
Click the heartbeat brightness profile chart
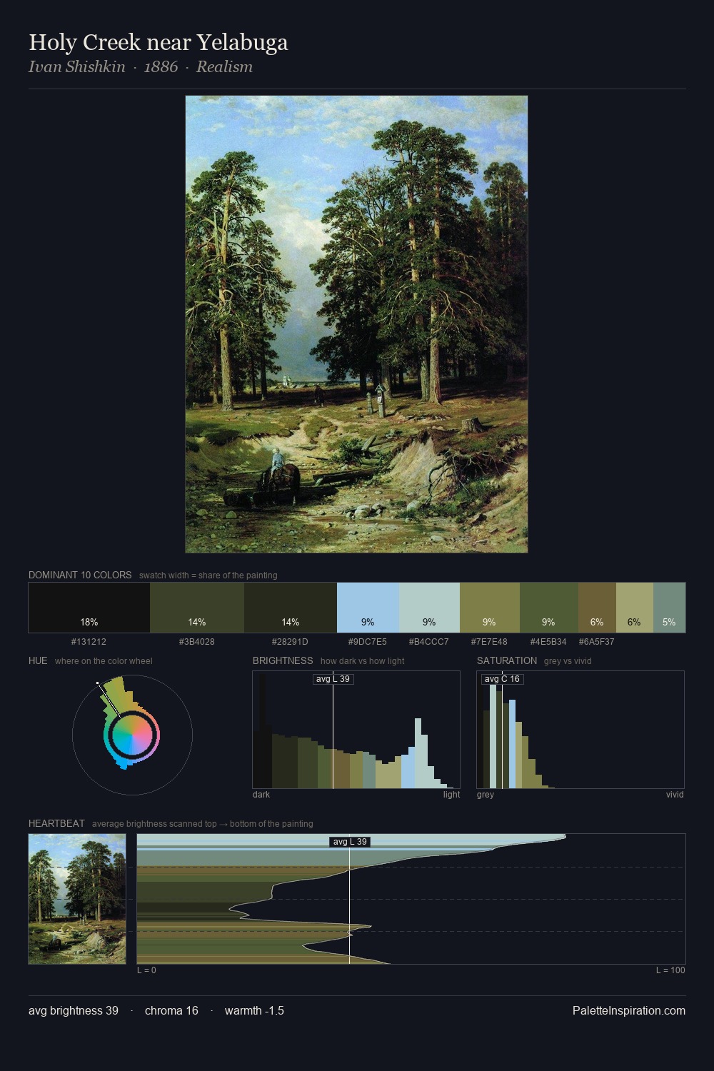(x=411, y=899)
